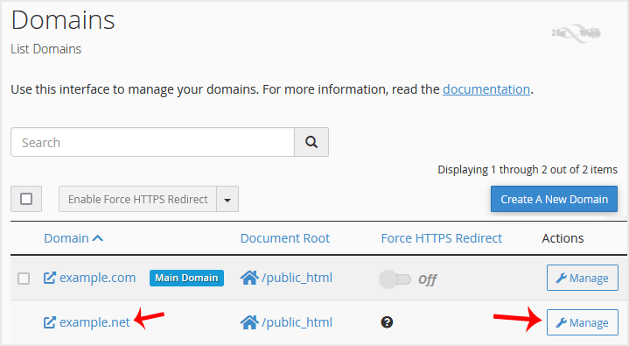Focus the domain Search input field
This screenshot has height=346, width=629.
click(x=152, y=142)
